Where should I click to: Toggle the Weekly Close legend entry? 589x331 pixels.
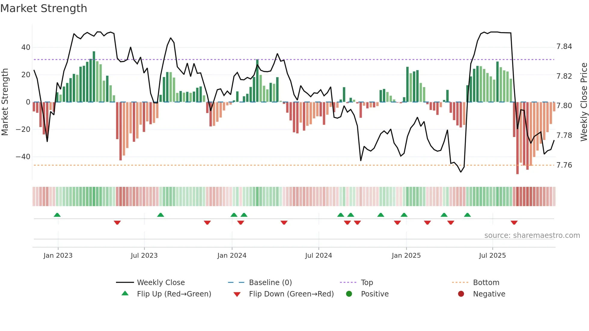click(161, 282)
